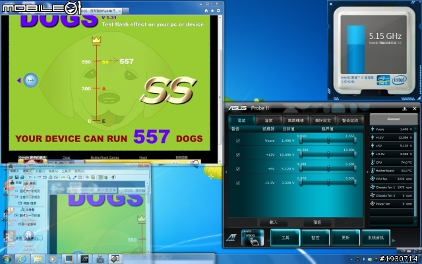Image resolution: width=422 pixels, height=264 pixels.
Task: Collapse Probe II panel via left edge arrow
Action: pos(226,172)
